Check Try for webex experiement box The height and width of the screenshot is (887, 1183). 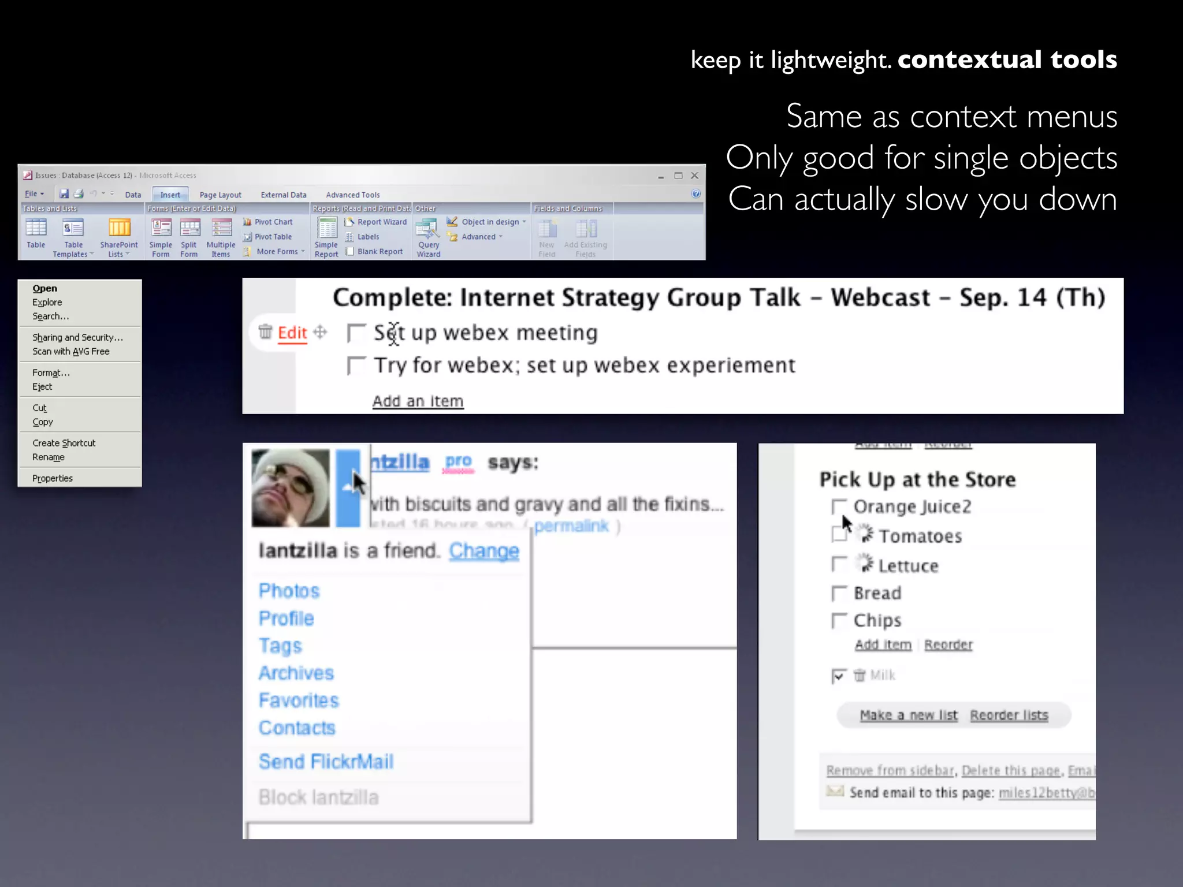click(x=356, y=366)
